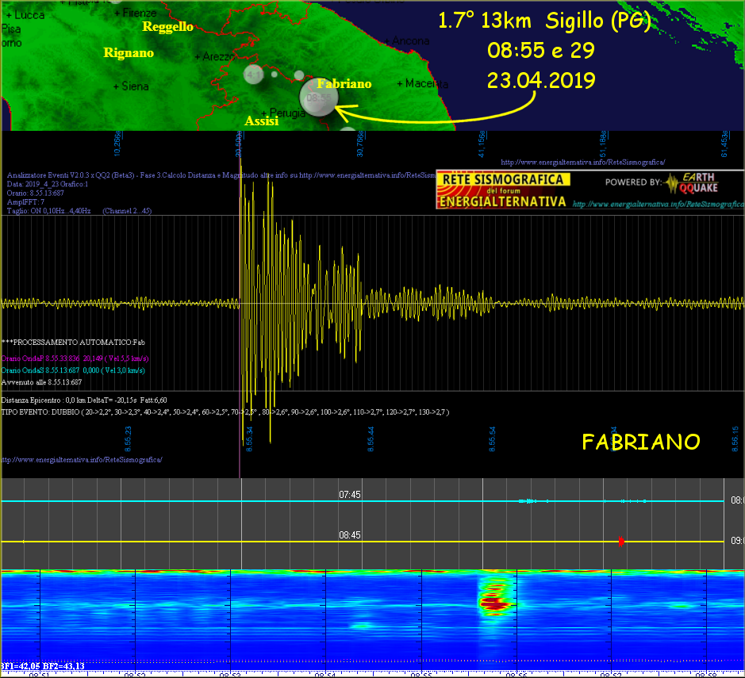Click the '1.7° 13km Sigillo (PG)' title
This screenshot has height=678, width=745.
[x=544, y=21]
